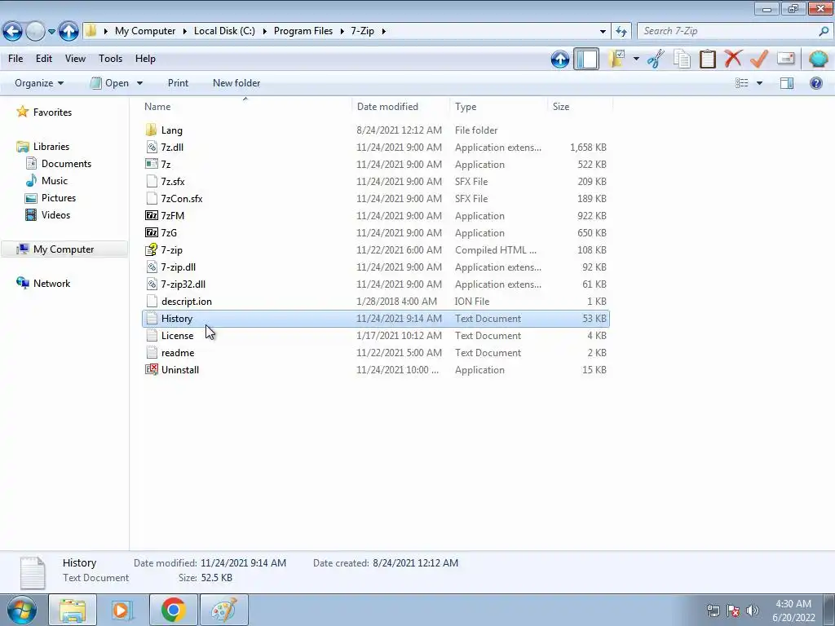Viewport: 835px width, 626px height.
Task: Open the recent locations history dropdown
Action: (x=51, y=32)
